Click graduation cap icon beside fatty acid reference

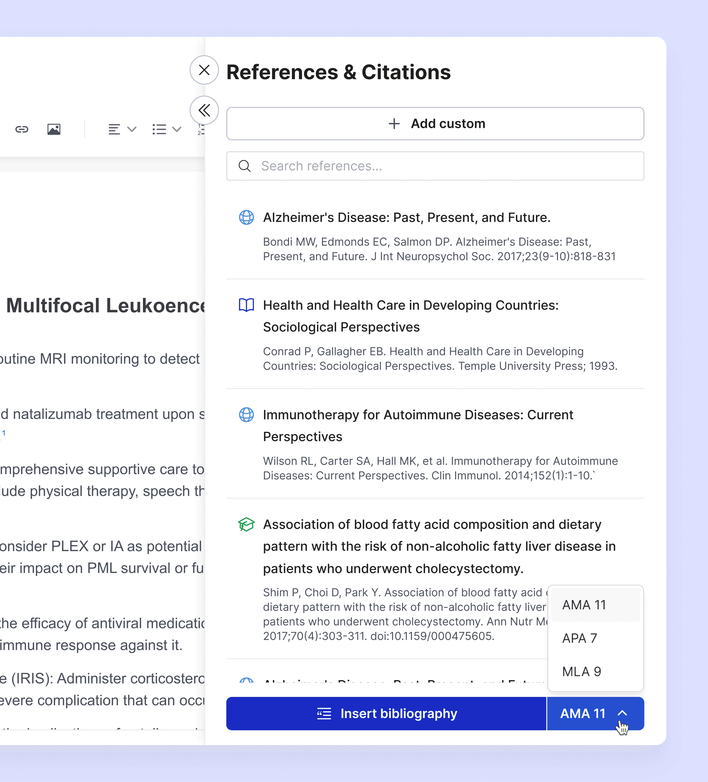click(x=246, y=524)
